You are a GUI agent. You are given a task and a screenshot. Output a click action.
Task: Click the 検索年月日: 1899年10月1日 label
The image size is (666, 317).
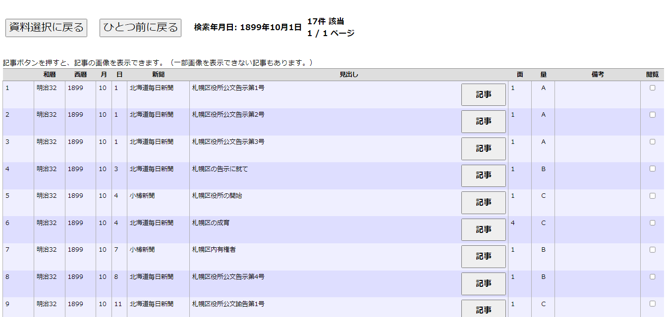pyautogui.click(x=248, y=27)
